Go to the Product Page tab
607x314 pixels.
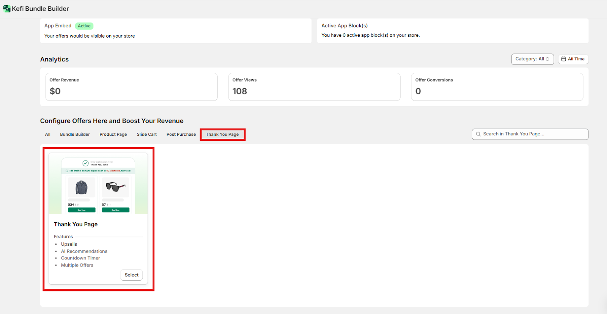pyautogui.click(x=113, y=135)
